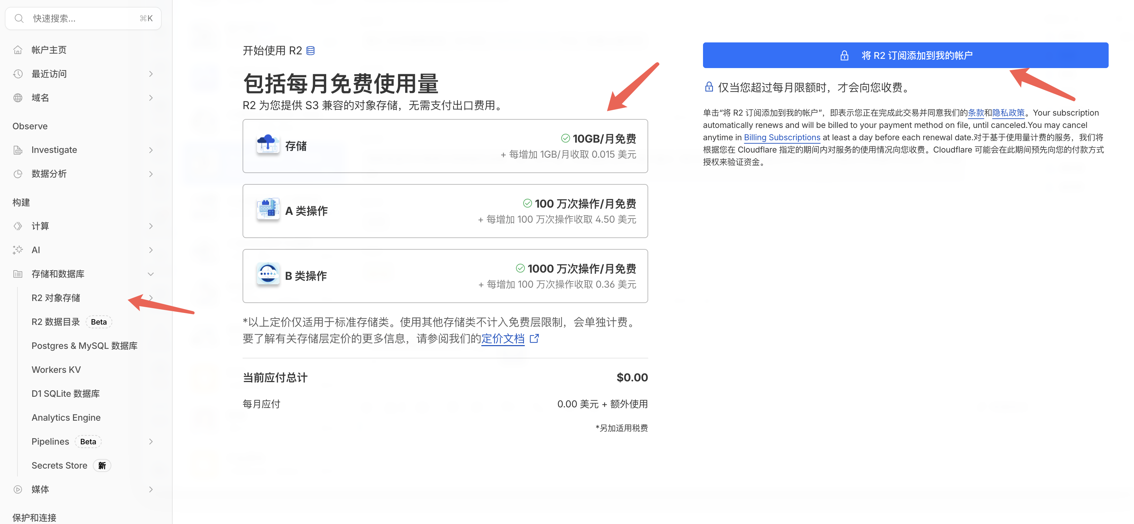Click the play icon for 媒体
Screen dimensions: 1134x524
[x=17, y=489]
